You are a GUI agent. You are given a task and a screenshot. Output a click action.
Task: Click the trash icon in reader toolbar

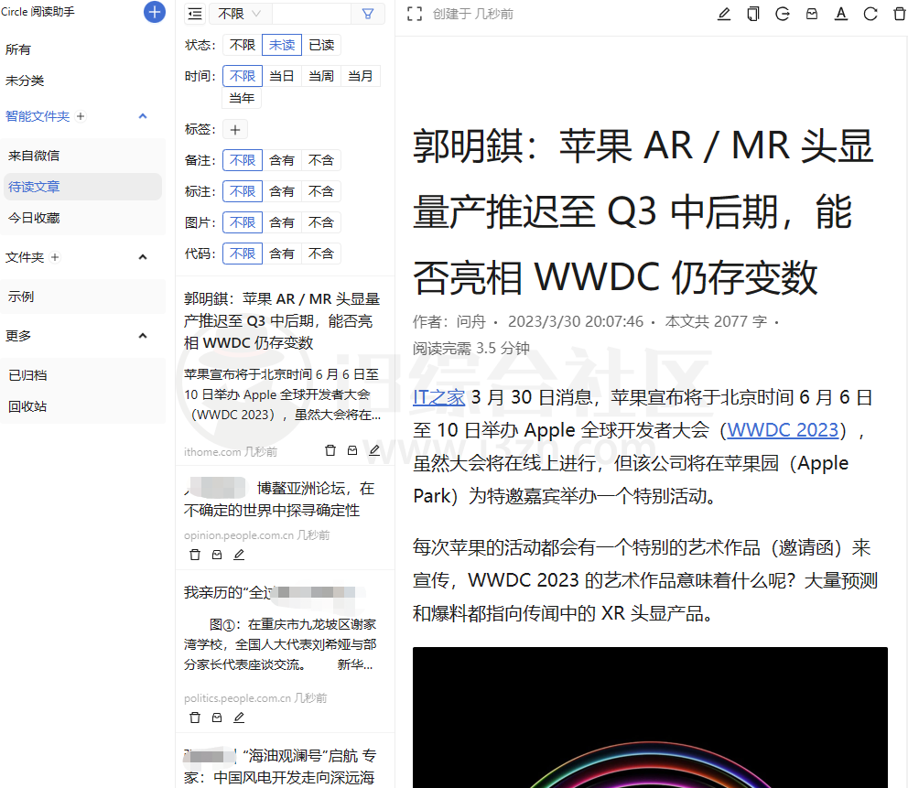point(900,14)
